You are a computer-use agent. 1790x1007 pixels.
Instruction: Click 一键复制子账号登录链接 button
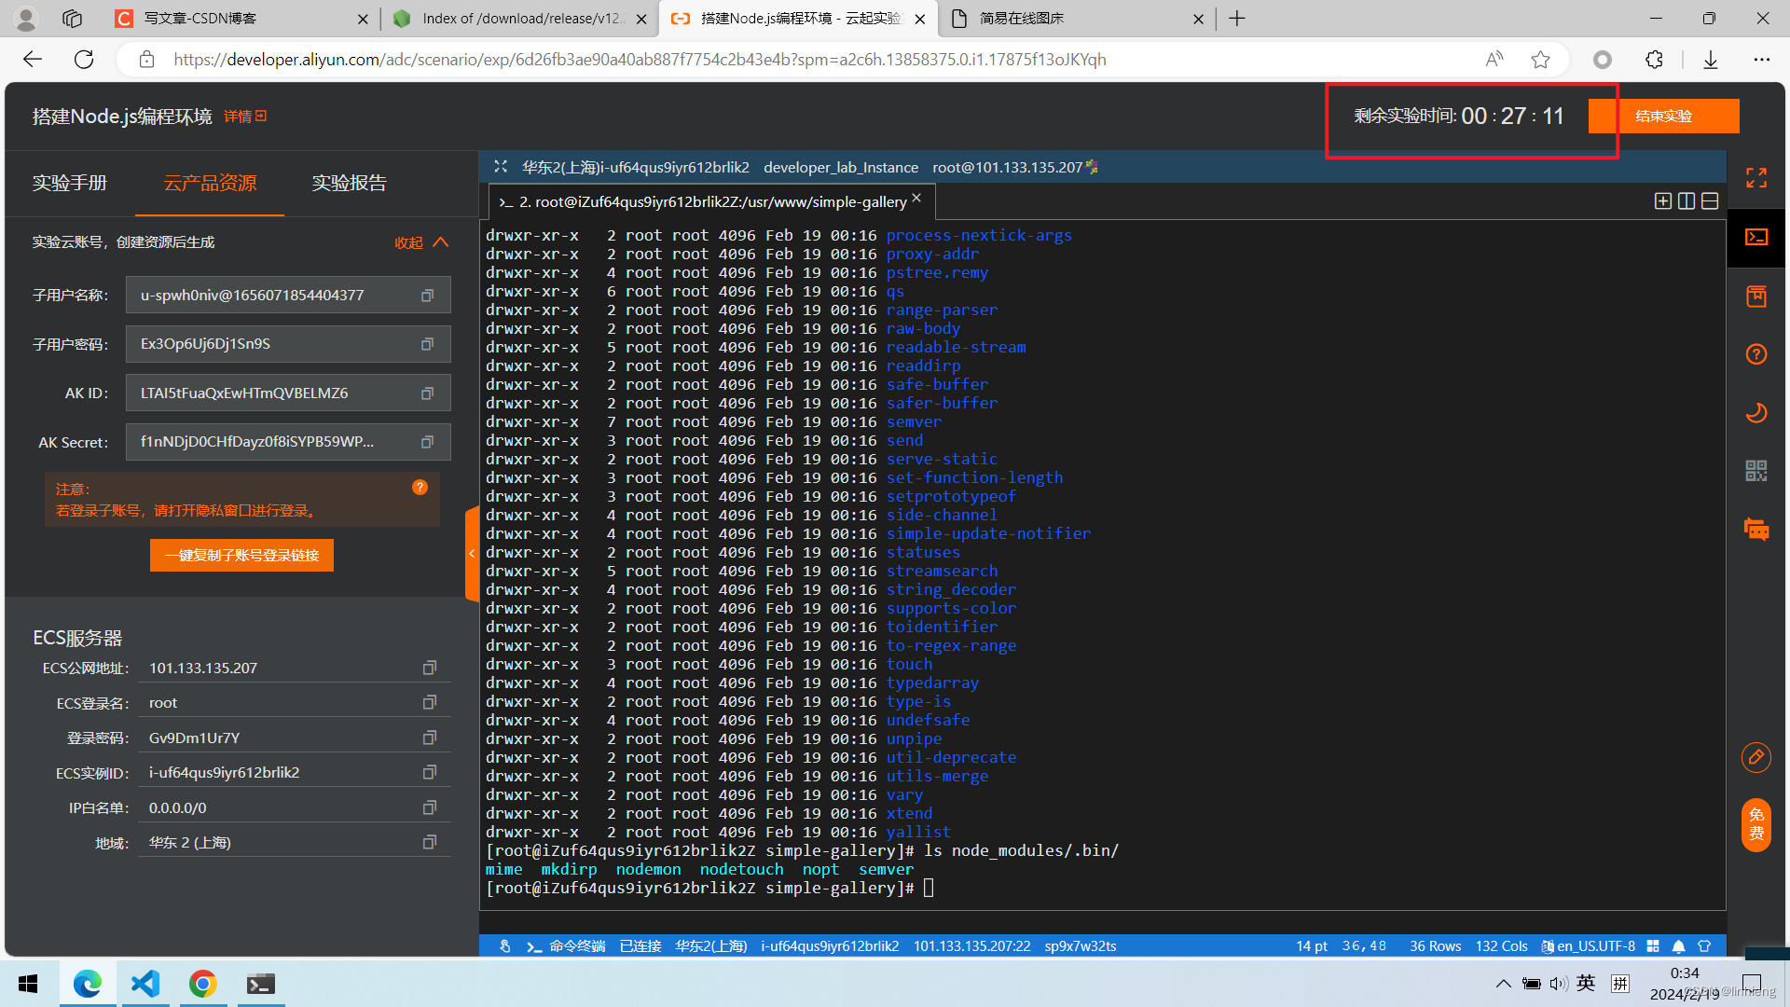[x=241, y=555]
